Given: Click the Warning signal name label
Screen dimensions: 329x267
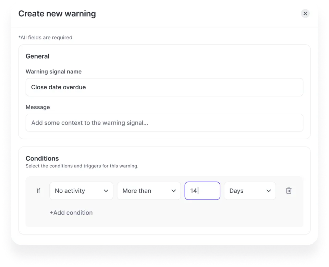Looking at the screenshot, I should pyautogui.click(x=53, y=72).
